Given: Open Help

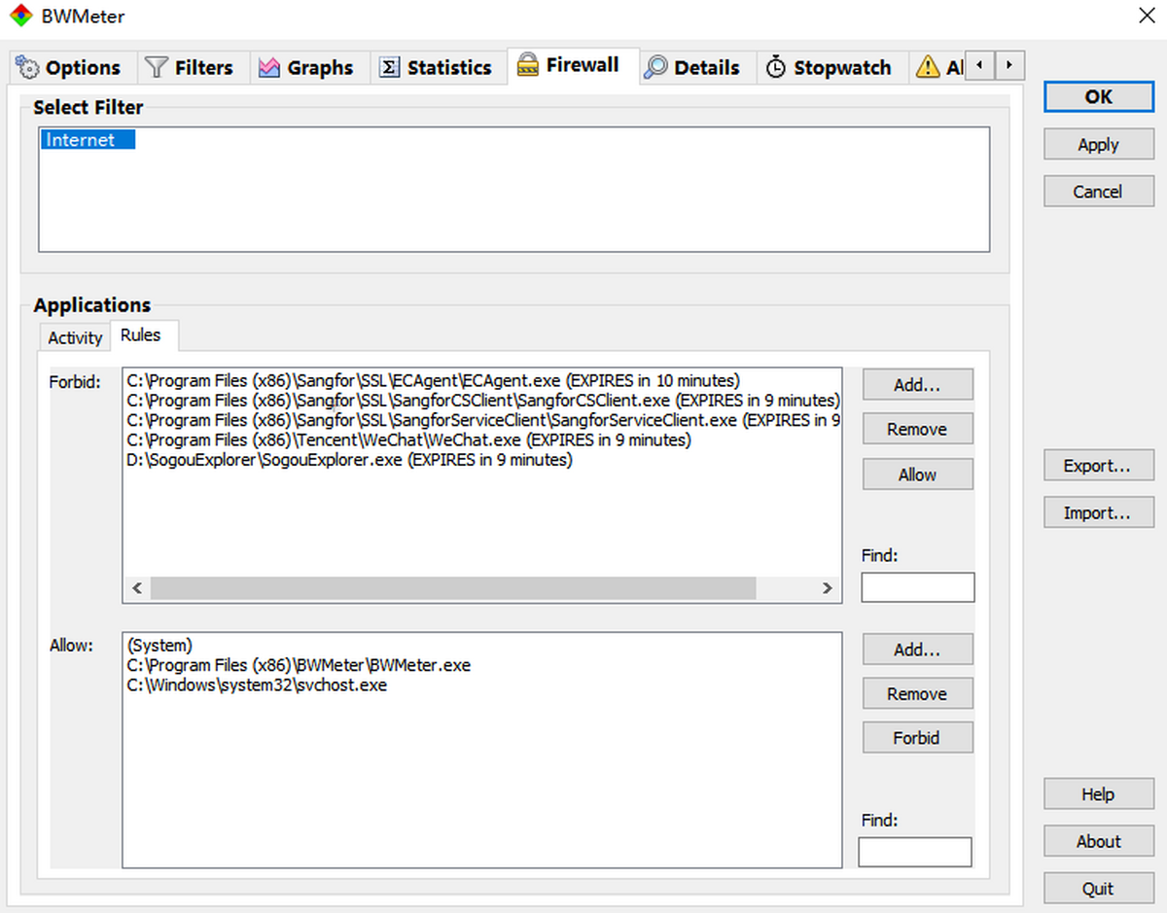Looking at the screenshot, I should click(1098, 794).
